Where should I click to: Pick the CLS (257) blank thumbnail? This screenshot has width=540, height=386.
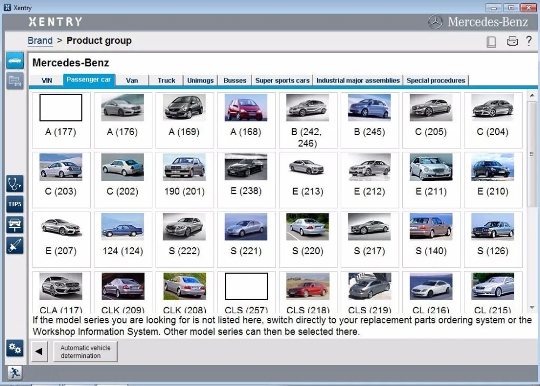click(246, 286)
